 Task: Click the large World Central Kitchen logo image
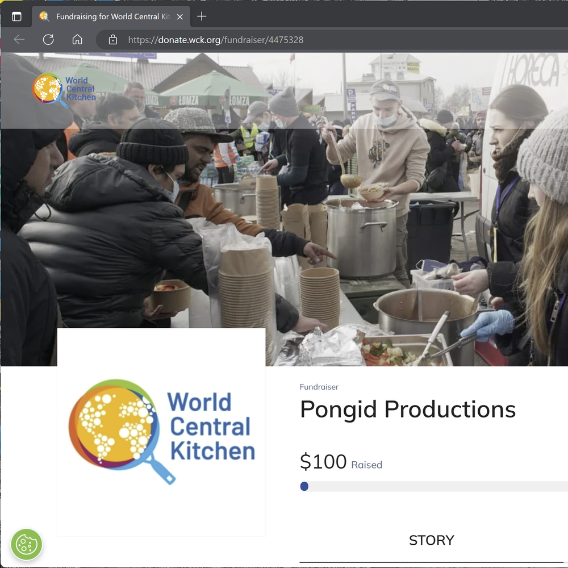161,432
